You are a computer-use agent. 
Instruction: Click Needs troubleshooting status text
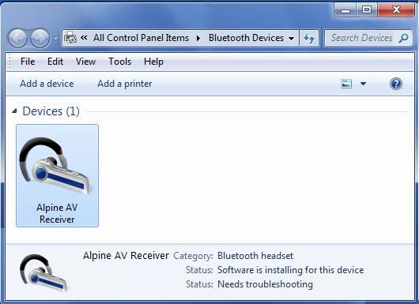[265, 284]
